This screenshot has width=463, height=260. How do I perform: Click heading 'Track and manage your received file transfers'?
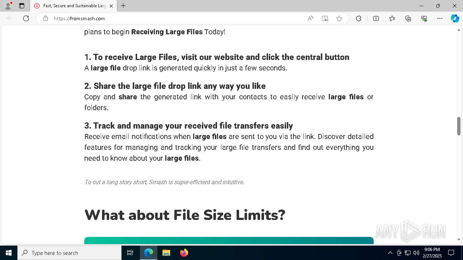[x=188, y=126]
